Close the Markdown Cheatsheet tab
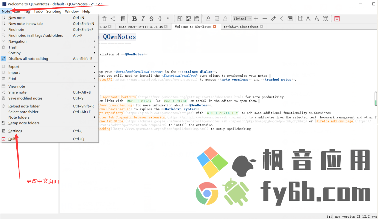This screenshot has height=219, width=378. (x=262, y=27)
